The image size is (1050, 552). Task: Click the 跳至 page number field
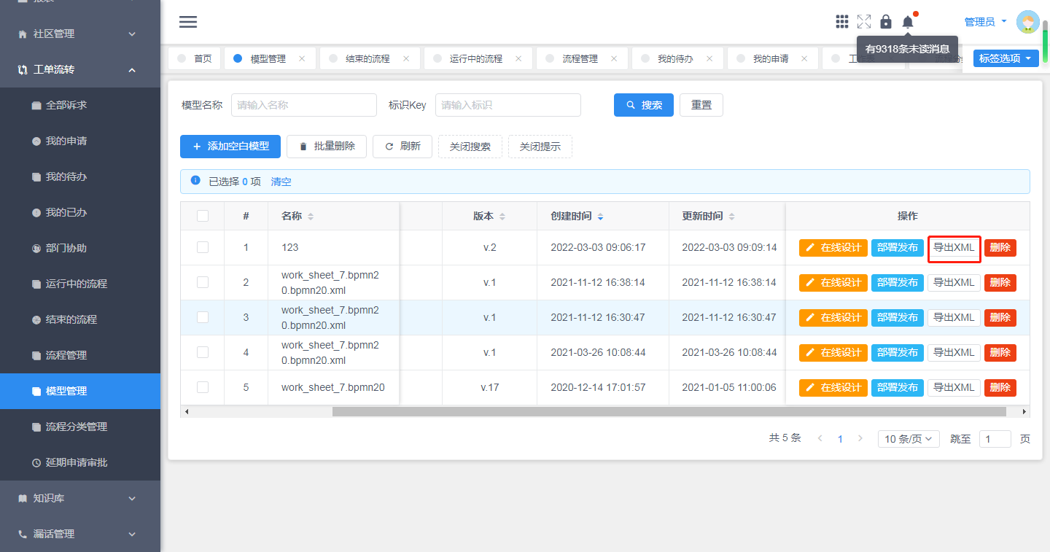pos(995,439)
